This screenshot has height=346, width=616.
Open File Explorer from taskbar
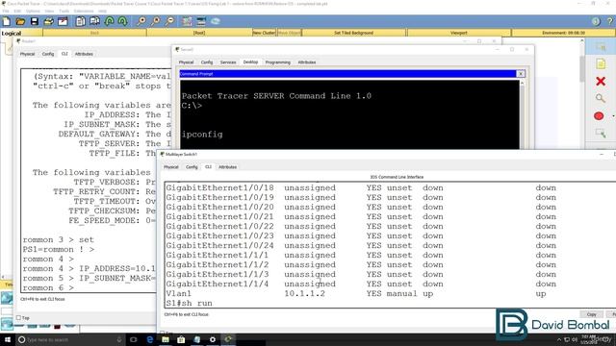click(166, 339)
